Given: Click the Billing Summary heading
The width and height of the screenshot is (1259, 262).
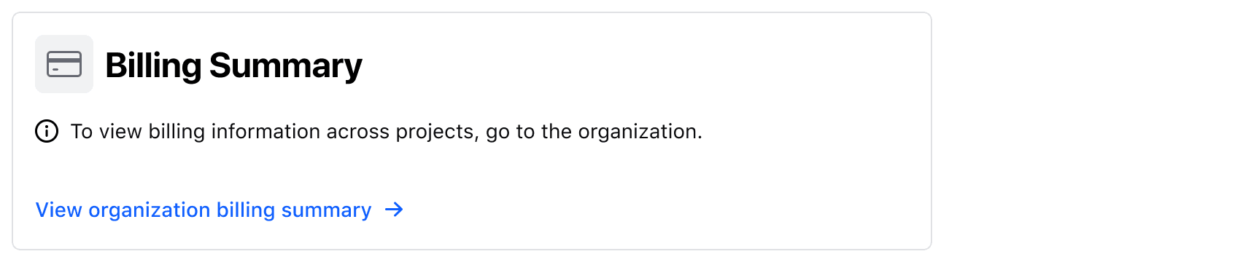Looking at the screenshot, I should (233, 65).
